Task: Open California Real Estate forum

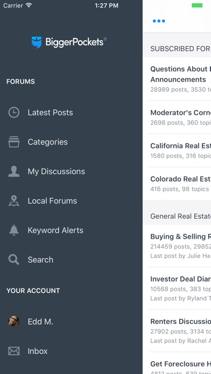Action: point(177,150)
